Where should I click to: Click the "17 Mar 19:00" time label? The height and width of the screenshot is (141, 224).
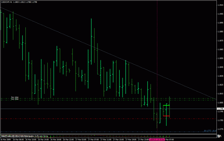131,140
